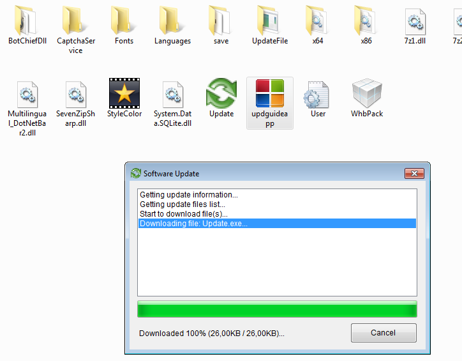Screen dimensions: 462x361
Task: Click the green Update application icon
Action: click(221, 93)
